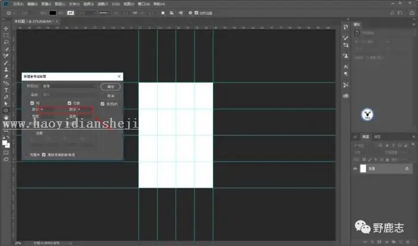
Task: Open the black fill color swatch
Action: click(53, 13)
